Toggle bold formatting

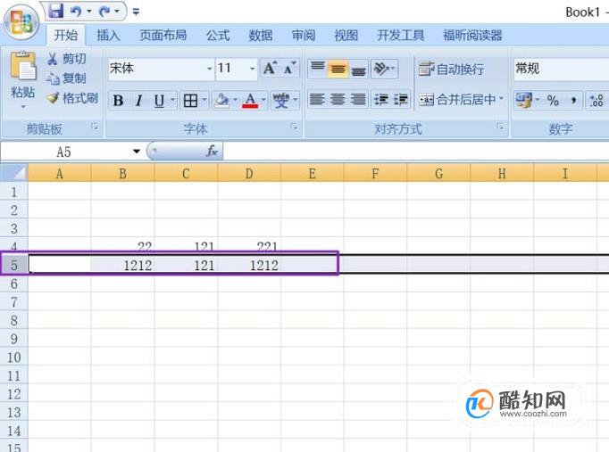coord(118,101)
